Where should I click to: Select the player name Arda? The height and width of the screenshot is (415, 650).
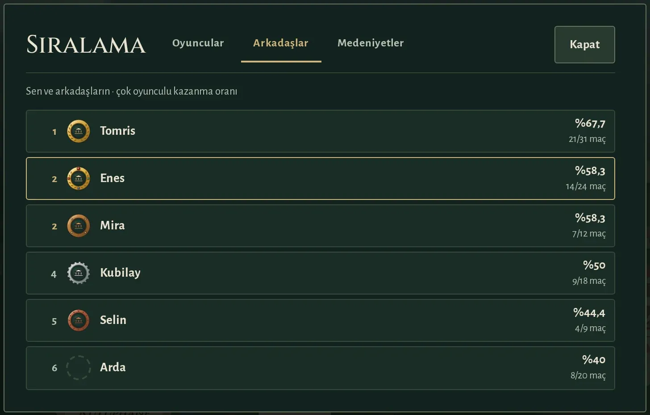pyautogui.click(x=112, y=367)
